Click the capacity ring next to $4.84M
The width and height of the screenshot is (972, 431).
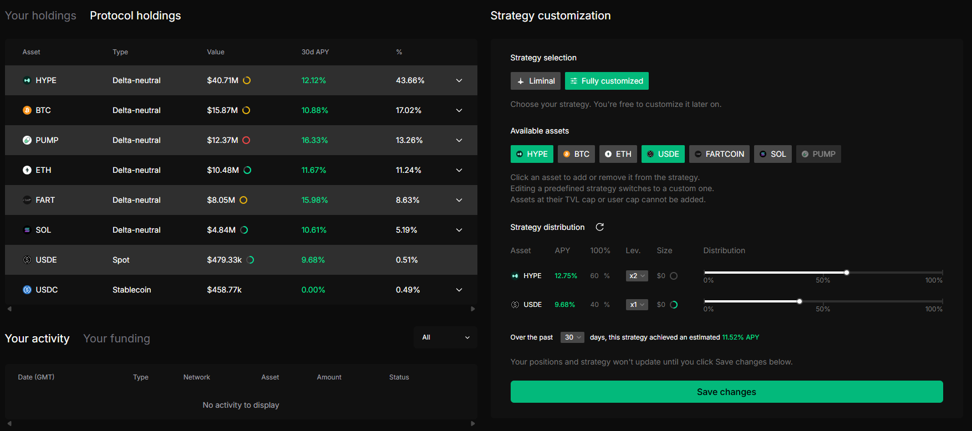tap(244, 230)
